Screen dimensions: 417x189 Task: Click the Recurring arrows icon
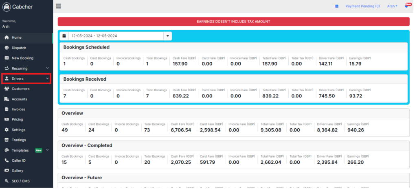pos(7,68)
